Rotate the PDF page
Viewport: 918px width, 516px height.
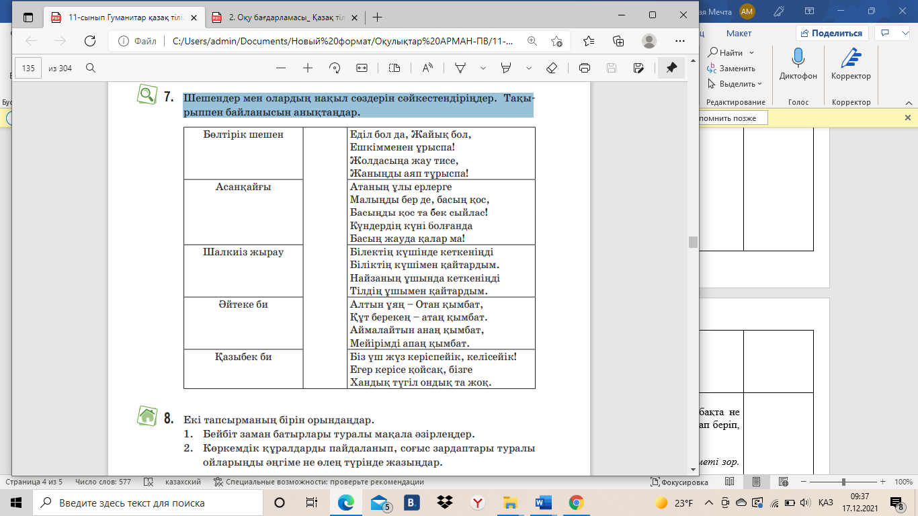pos(335,68)
